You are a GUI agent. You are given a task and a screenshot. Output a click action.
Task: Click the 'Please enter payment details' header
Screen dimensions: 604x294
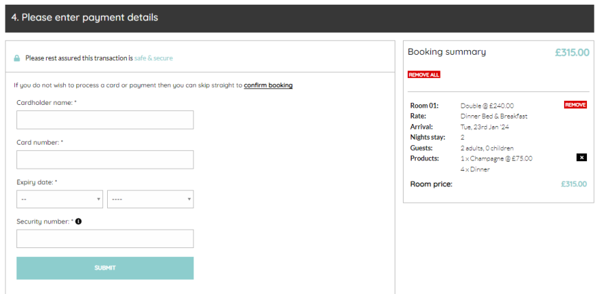[x=84, y=18]
